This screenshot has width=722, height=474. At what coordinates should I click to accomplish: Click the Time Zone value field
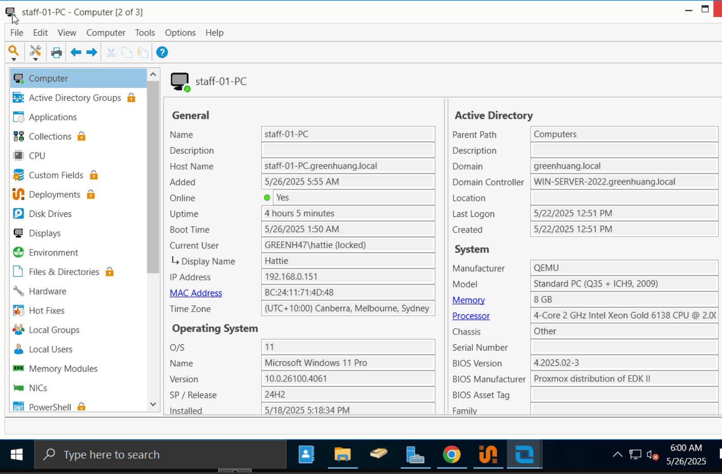(348, 309)
